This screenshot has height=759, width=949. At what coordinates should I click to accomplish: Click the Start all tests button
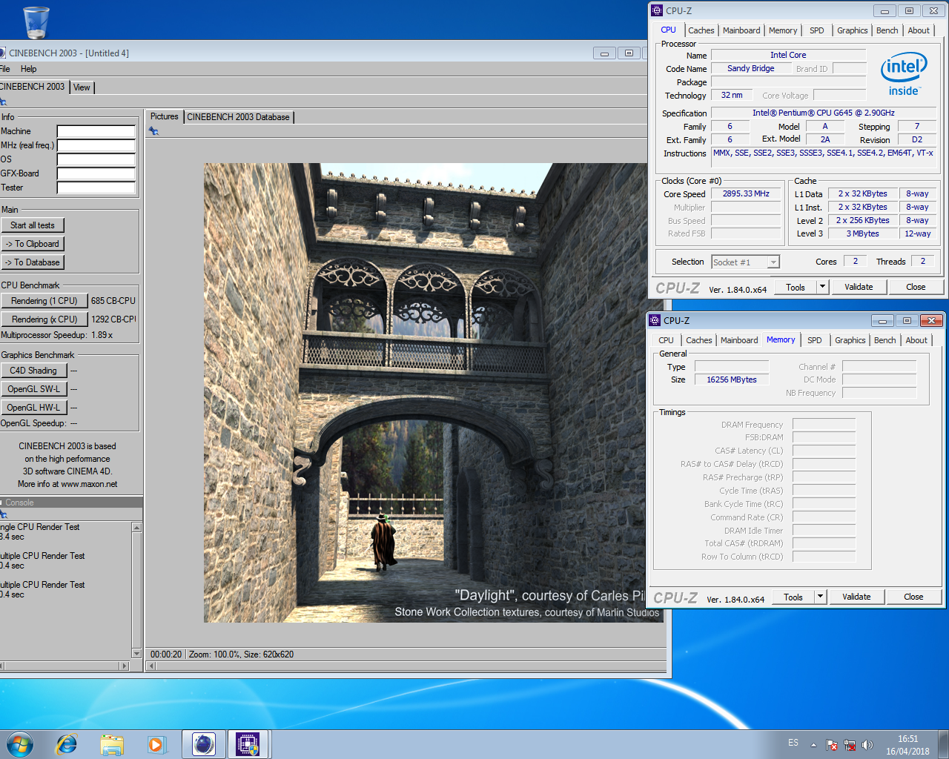pos(33,225)
